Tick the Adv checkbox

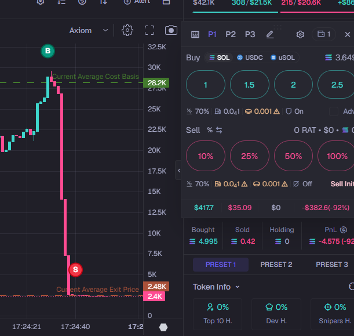[x=334, y=111]
